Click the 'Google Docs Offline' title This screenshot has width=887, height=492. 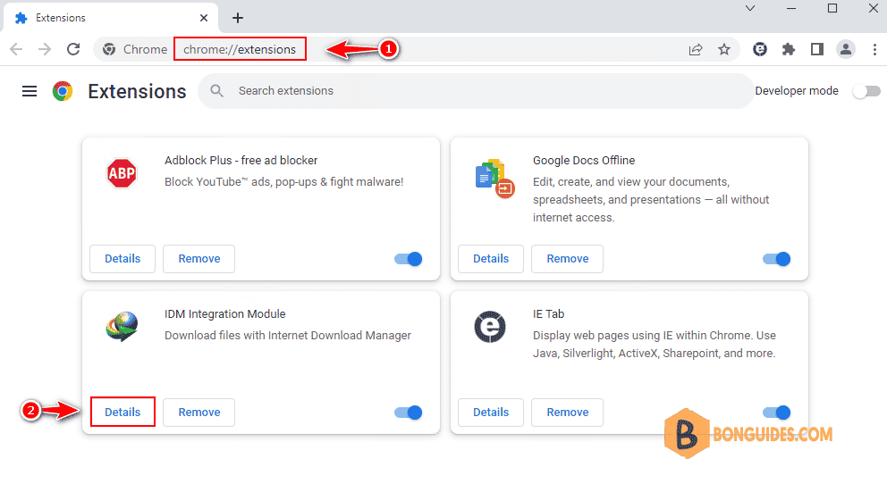tap(584, 161)
